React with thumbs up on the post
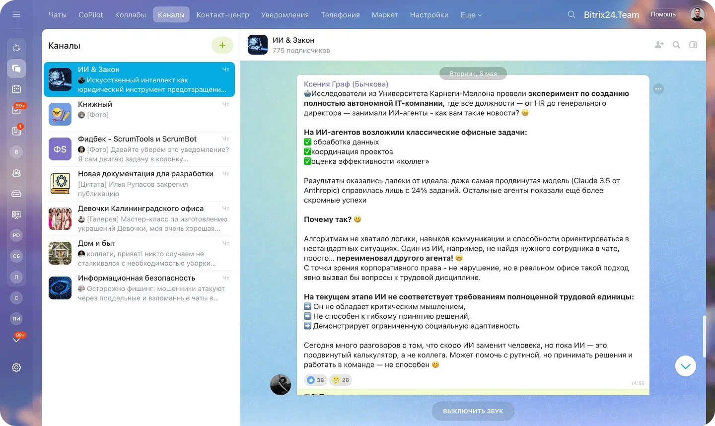This screenshot has width=715, height=426. coord(315,379)
